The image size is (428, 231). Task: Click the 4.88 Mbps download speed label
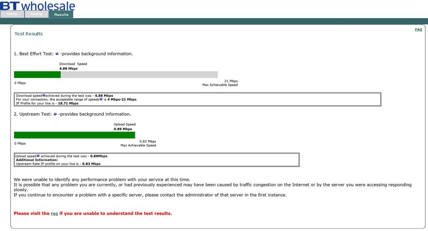pos(69,69)
